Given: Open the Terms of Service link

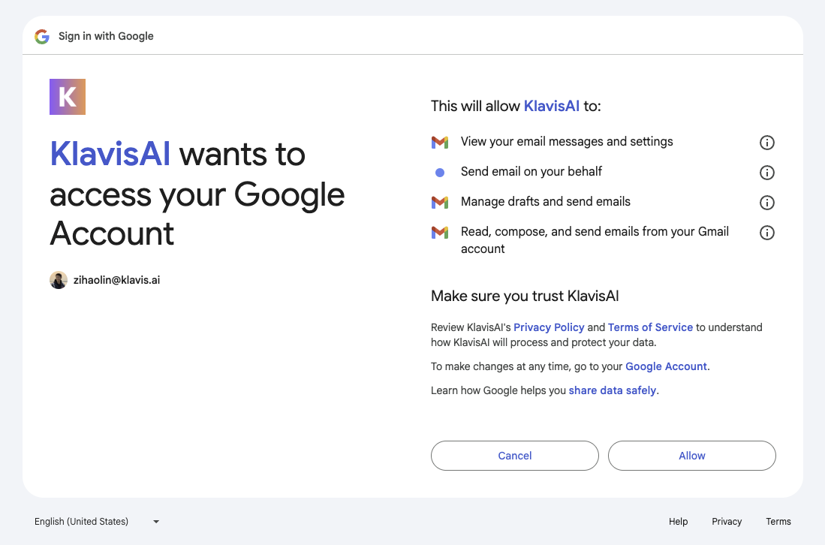Looking at the screenshot, I should click(650, 327).
